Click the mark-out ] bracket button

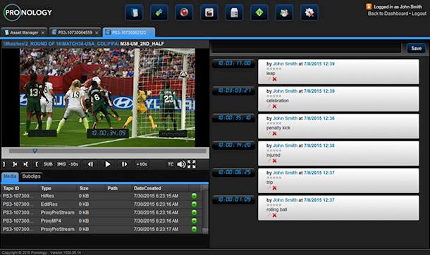pyautogui.click(x=4, y=164)
